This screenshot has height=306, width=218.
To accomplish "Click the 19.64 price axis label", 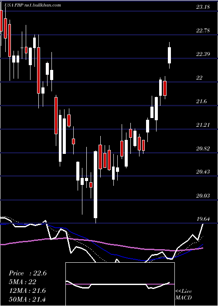I will click(x=203, y=219).
